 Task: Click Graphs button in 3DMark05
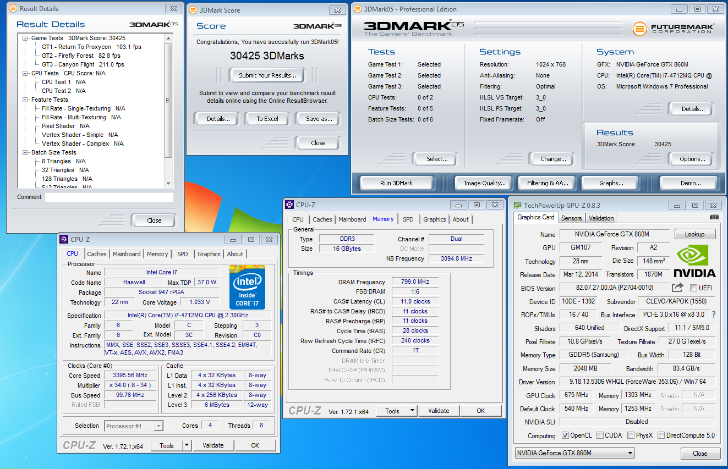(x=611, y=183)
